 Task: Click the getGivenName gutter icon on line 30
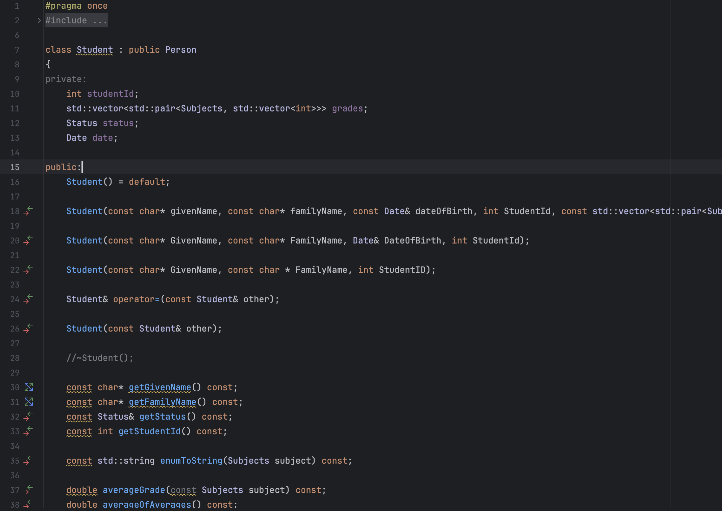pos(29,387)
